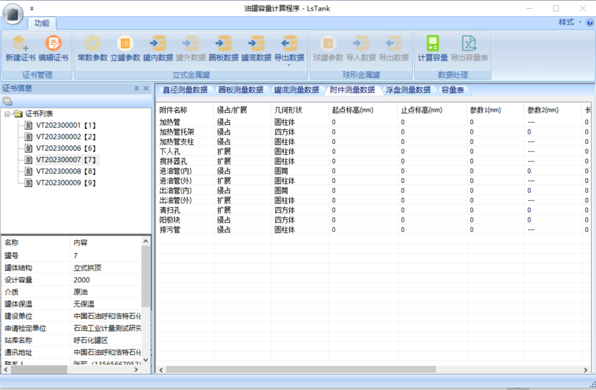Image resolution: width=596 pixels, height=390 pixels.
Task: Click the 附件名称 column header
Action: 186,110
